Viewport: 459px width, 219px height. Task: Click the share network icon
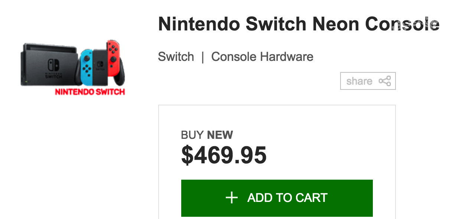385,81
